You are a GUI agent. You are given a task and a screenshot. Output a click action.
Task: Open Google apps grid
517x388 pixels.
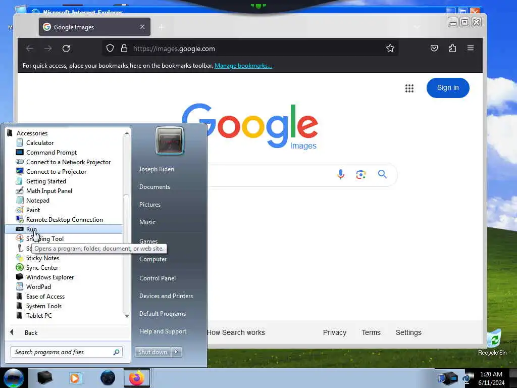tap(409, 88)
